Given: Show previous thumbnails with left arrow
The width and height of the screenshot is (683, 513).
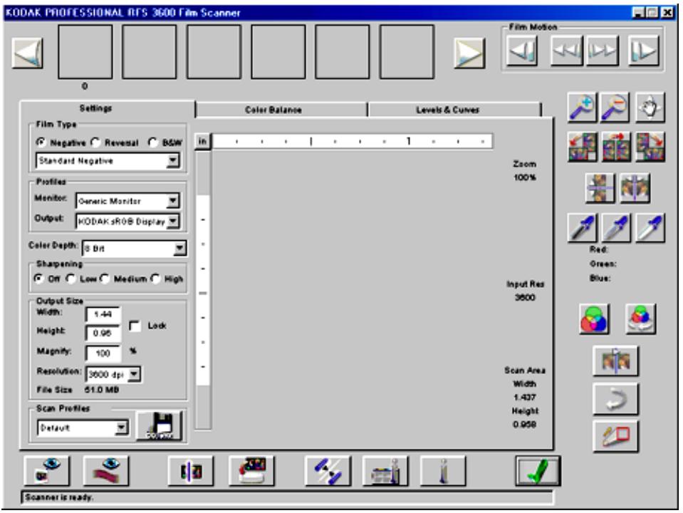Looking at the screenshot, I should pos(27,53).
